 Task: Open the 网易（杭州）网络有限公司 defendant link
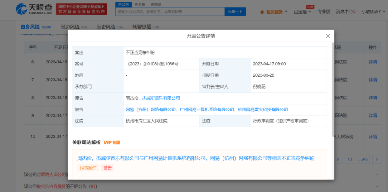coord(151,110)
